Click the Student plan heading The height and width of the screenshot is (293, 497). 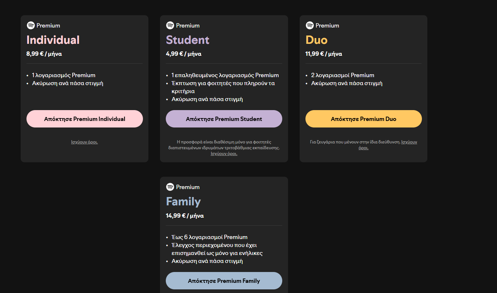pyautogui.click(x=188, y=40)
